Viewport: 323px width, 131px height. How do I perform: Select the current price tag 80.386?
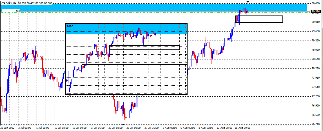coord(316,12)
